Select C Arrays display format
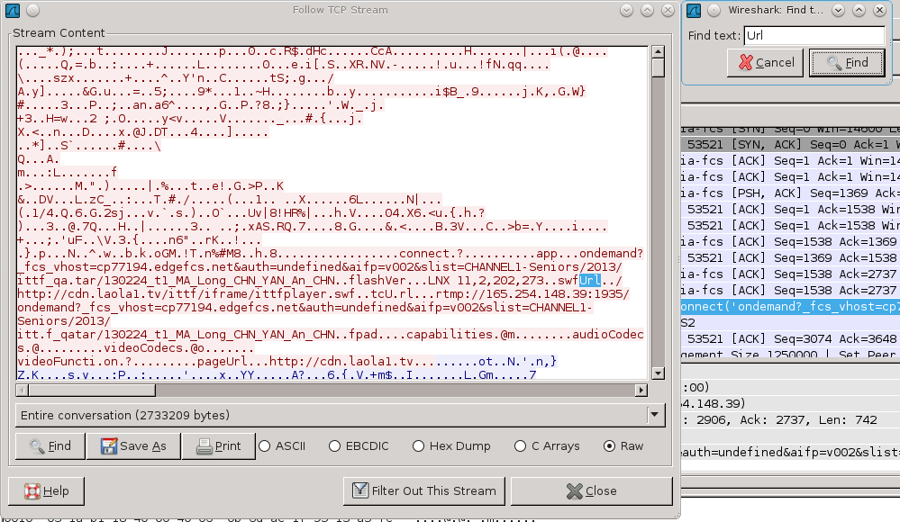The width and height of the screenshot is (900, 522). point(547,445)
